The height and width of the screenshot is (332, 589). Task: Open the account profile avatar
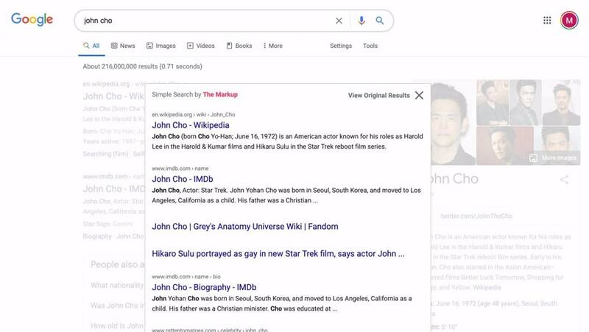pos(569,21)
